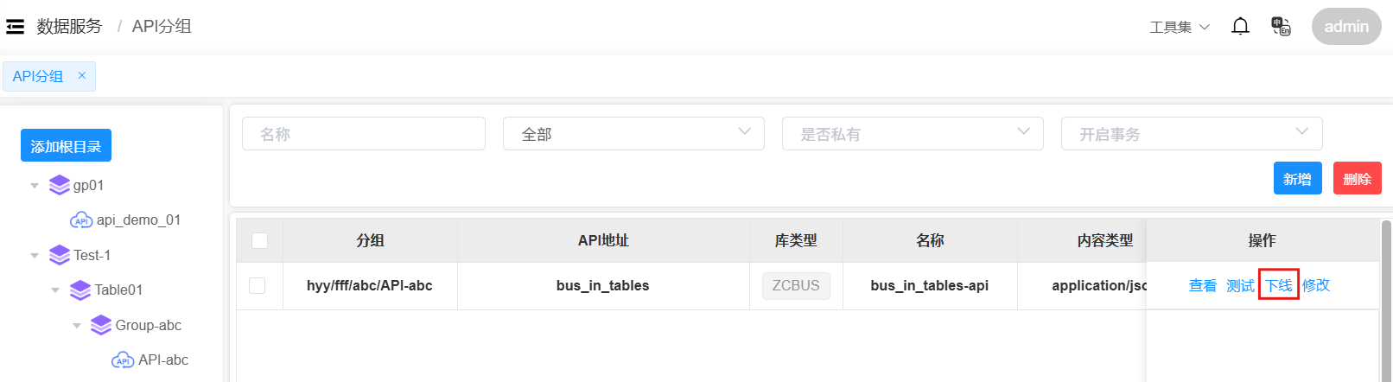The height and width of the screenshot is (382, 1393).
Task: Open the 工具集 menu
Action: (x=1179, y=27)
